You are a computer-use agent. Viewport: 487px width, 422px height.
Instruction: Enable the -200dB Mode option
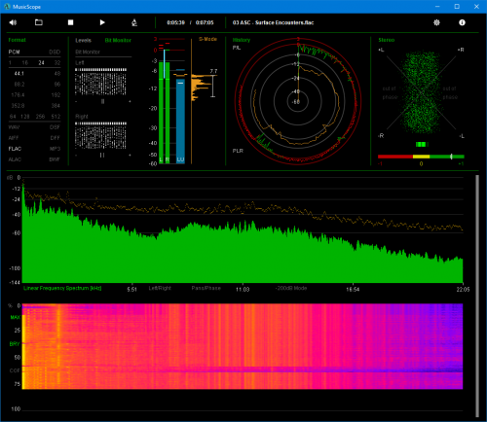click(x=291, y=288)
